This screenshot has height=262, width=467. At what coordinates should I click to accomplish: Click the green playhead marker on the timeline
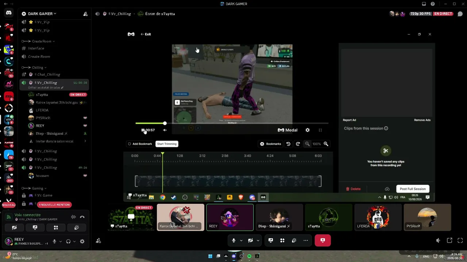coord(163,154)
